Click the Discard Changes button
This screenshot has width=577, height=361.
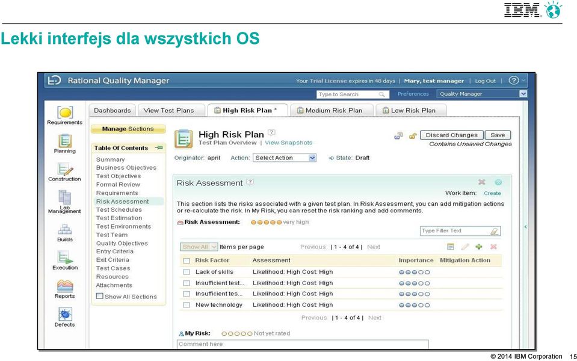pos(451,135)
